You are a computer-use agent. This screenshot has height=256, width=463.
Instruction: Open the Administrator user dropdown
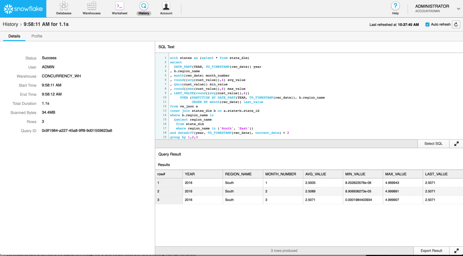tap(458, 9)
